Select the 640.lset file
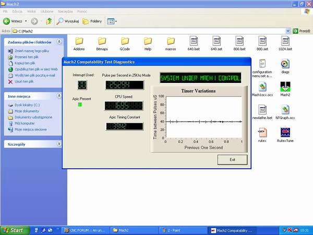The height and width of the screenshot is (235, 313). [194, 43]
